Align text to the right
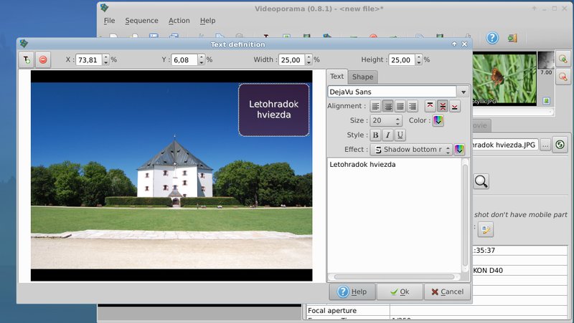The width and height of the screenshot is (574, 323). click(x=412, y=106)
